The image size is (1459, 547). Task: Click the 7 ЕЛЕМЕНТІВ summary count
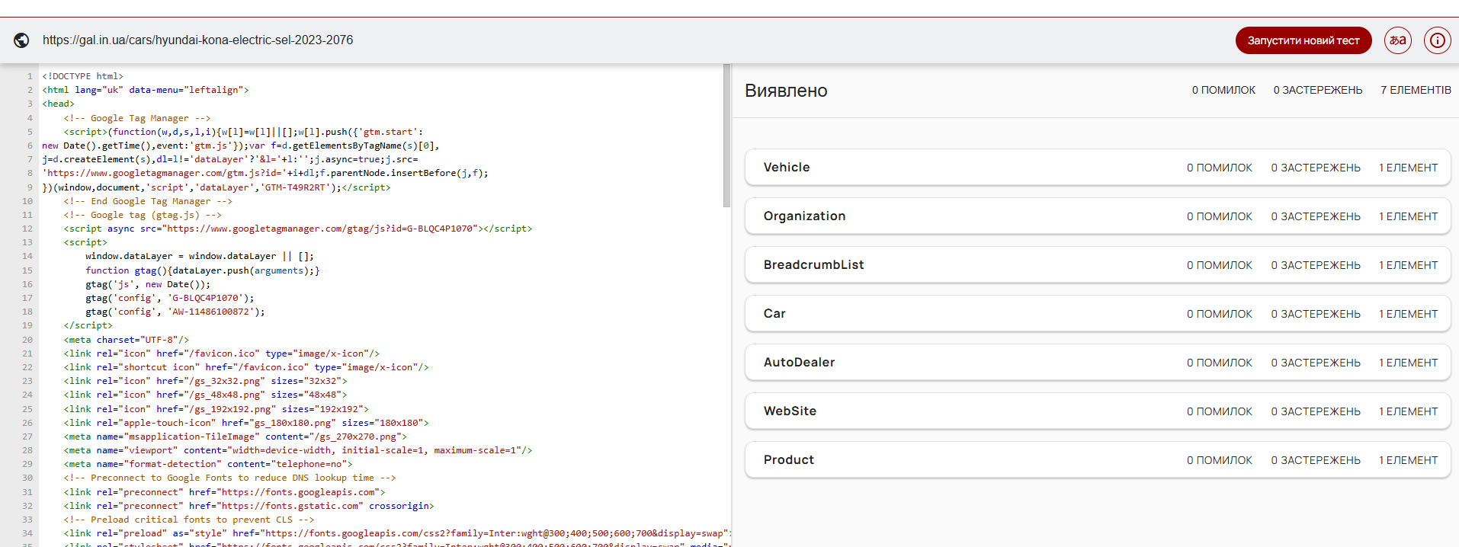(1416, 90)
